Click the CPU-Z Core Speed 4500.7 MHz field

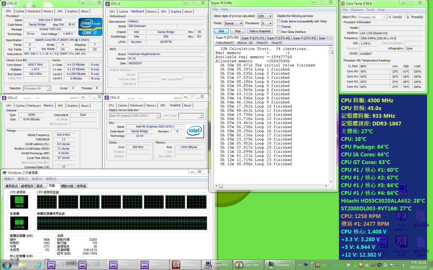coord(36,65)
